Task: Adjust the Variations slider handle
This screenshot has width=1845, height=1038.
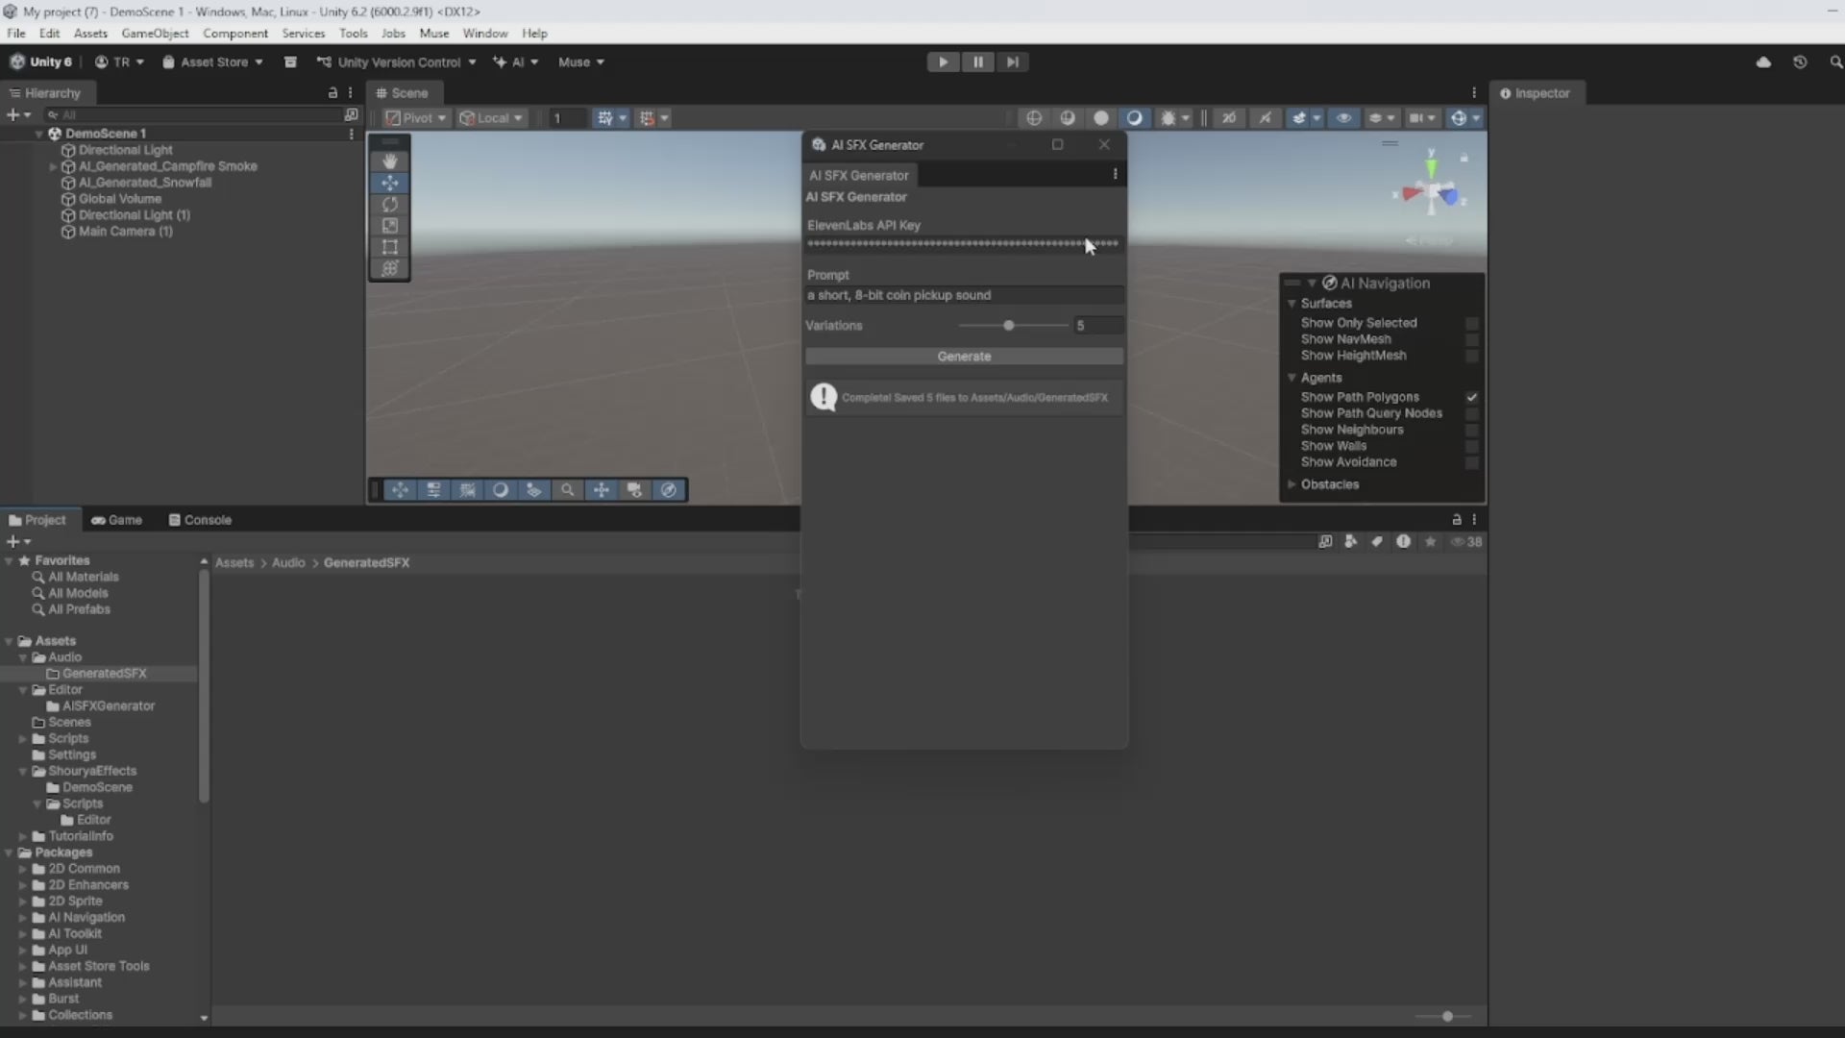Action: tap(1008, 326)
